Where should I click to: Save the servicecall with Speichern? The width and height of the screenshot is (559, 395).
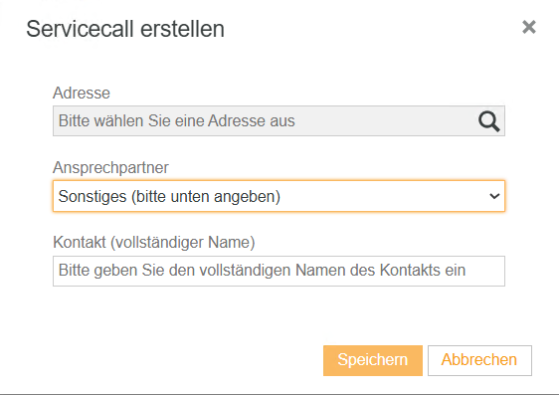(x=373, y=360)
